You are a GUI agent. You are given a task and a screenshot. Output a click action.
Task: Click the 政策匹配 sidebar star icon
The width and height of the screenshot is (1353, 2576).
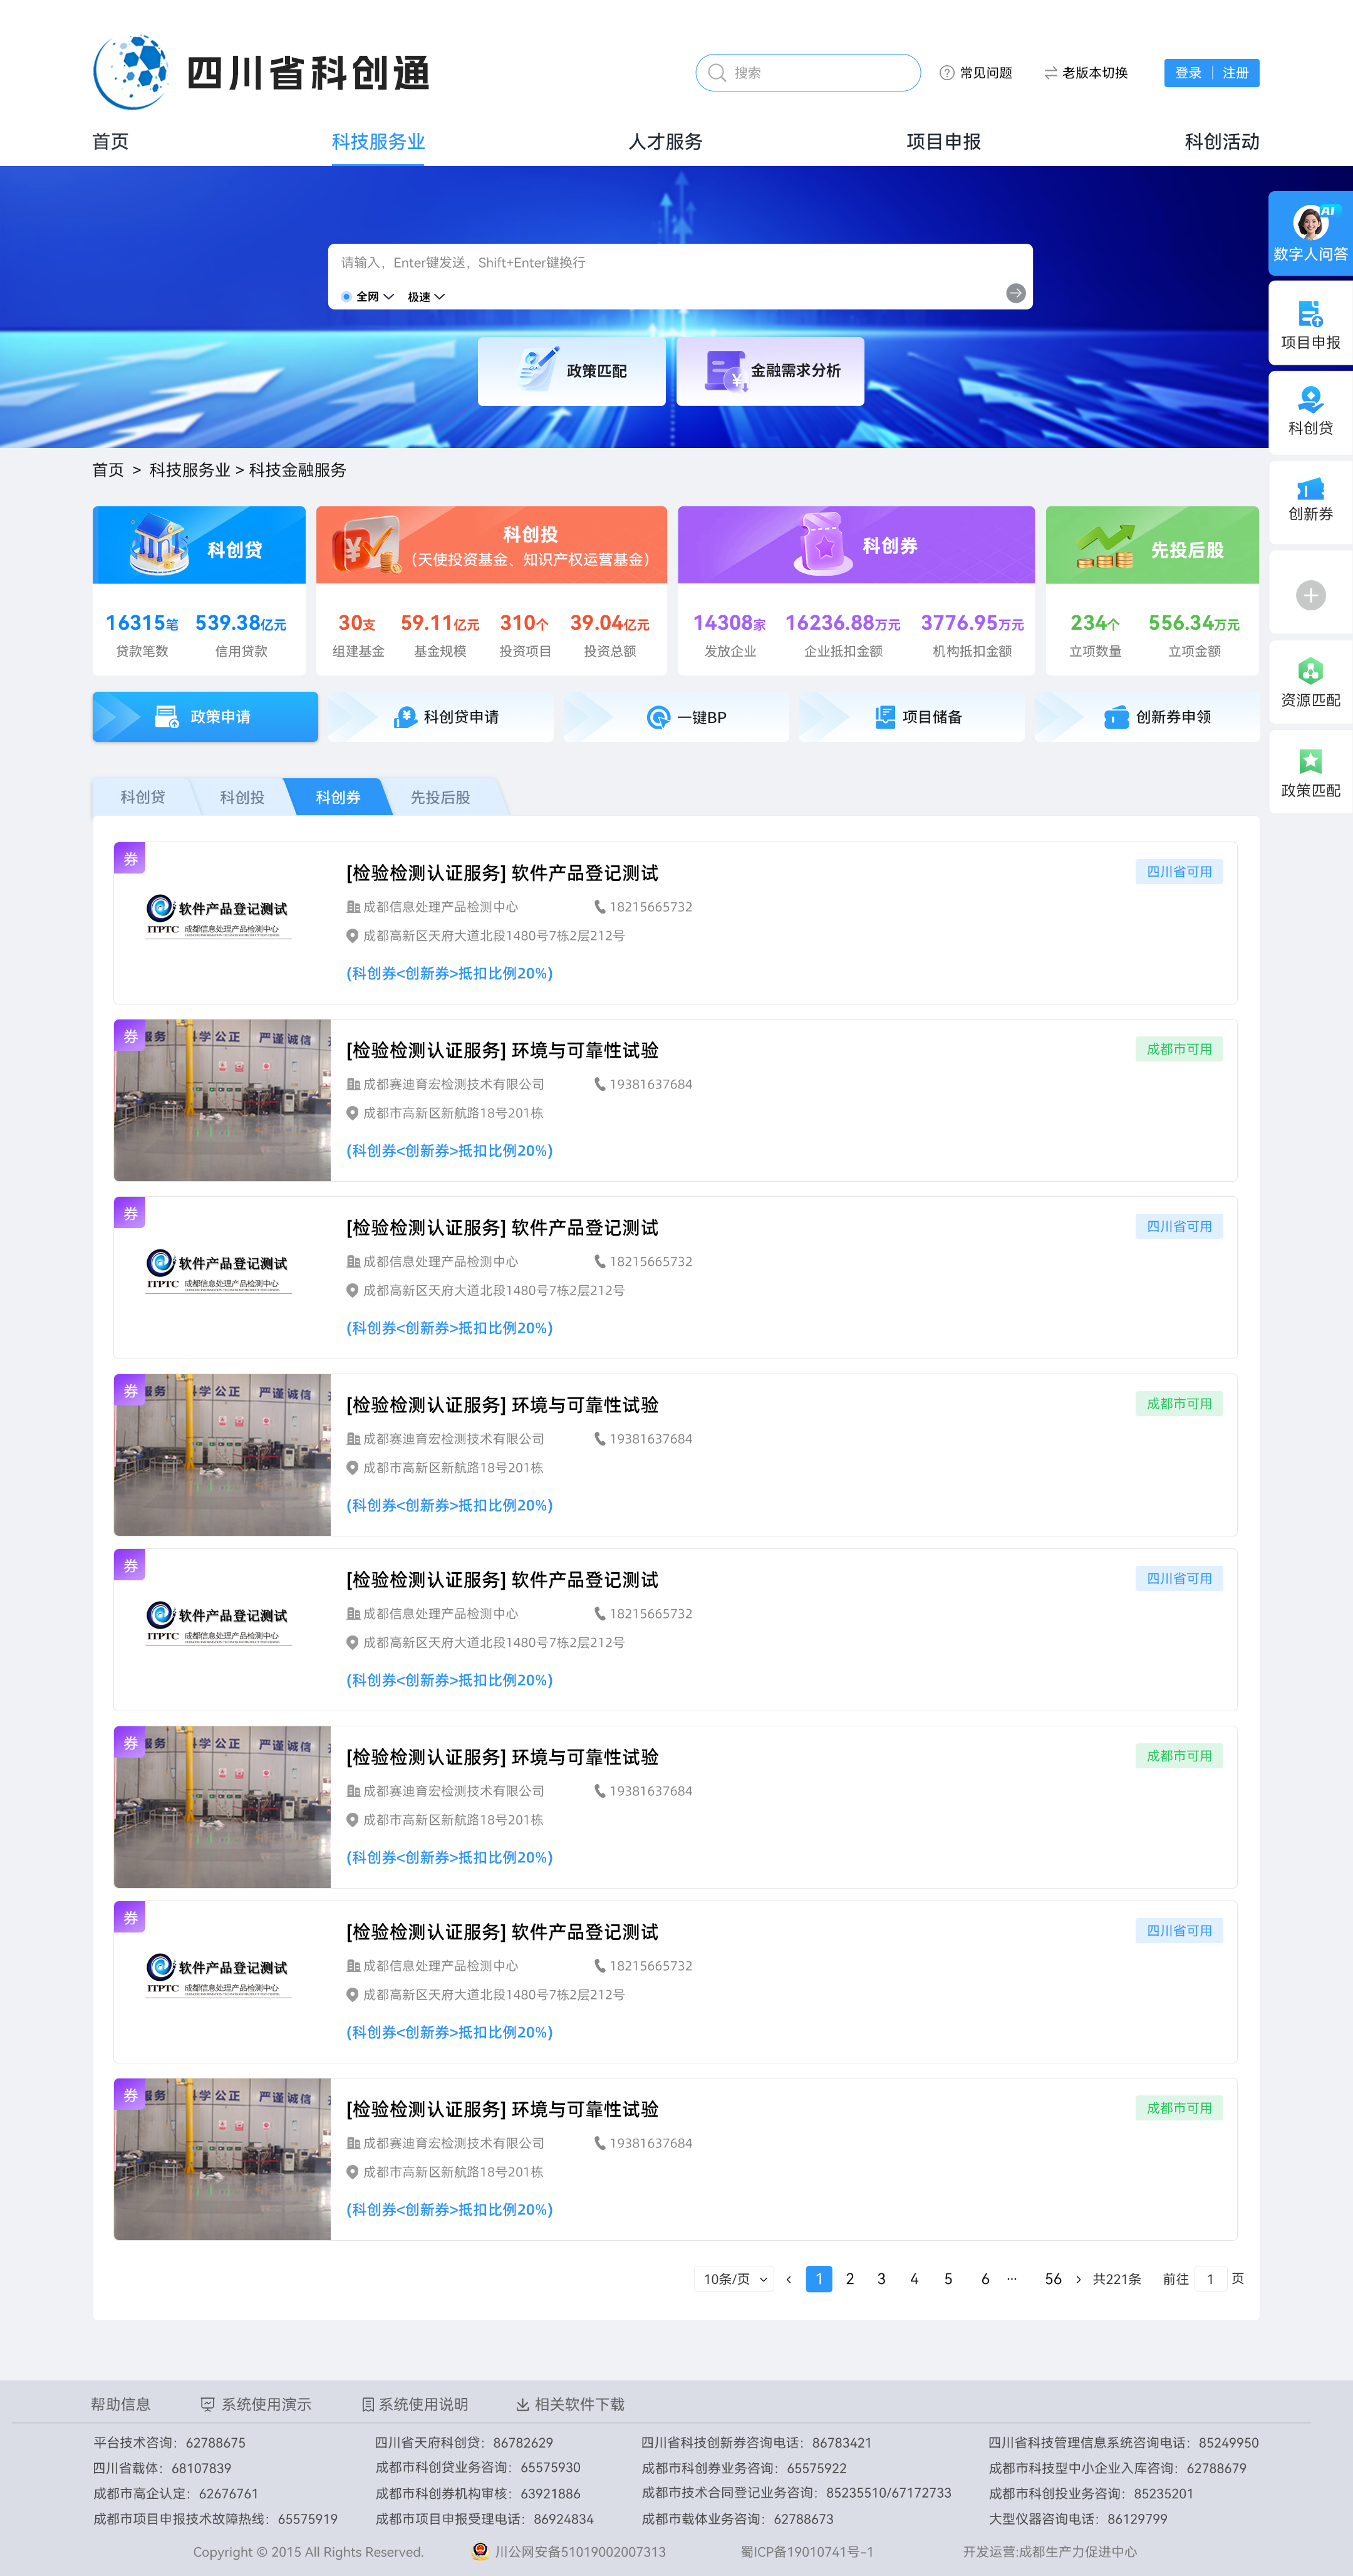pos(1310,762)
